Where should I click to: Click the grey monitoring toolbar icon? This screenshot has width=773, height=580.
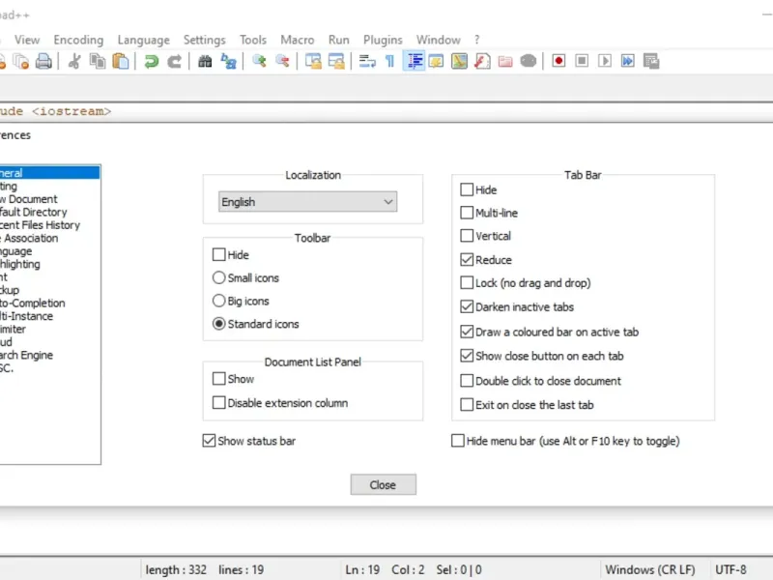click(528, 61)
